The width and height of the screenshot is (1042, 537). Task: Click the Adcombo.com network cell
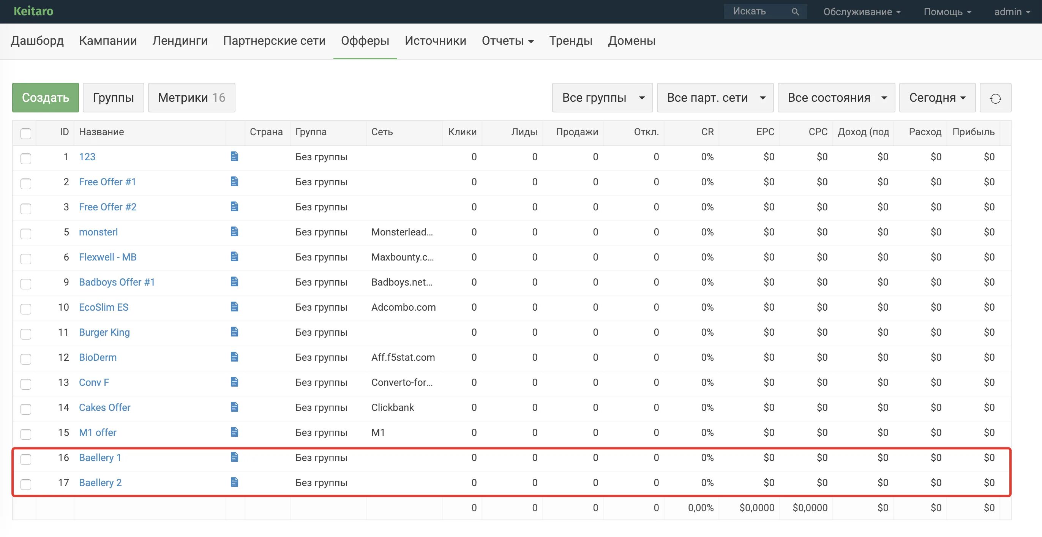coord(403,307)
